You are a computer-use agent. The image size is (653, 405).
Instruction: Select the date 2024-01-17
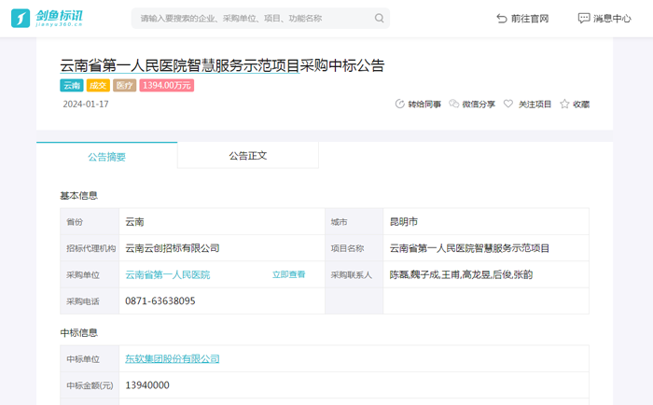(x=86, y=105)
